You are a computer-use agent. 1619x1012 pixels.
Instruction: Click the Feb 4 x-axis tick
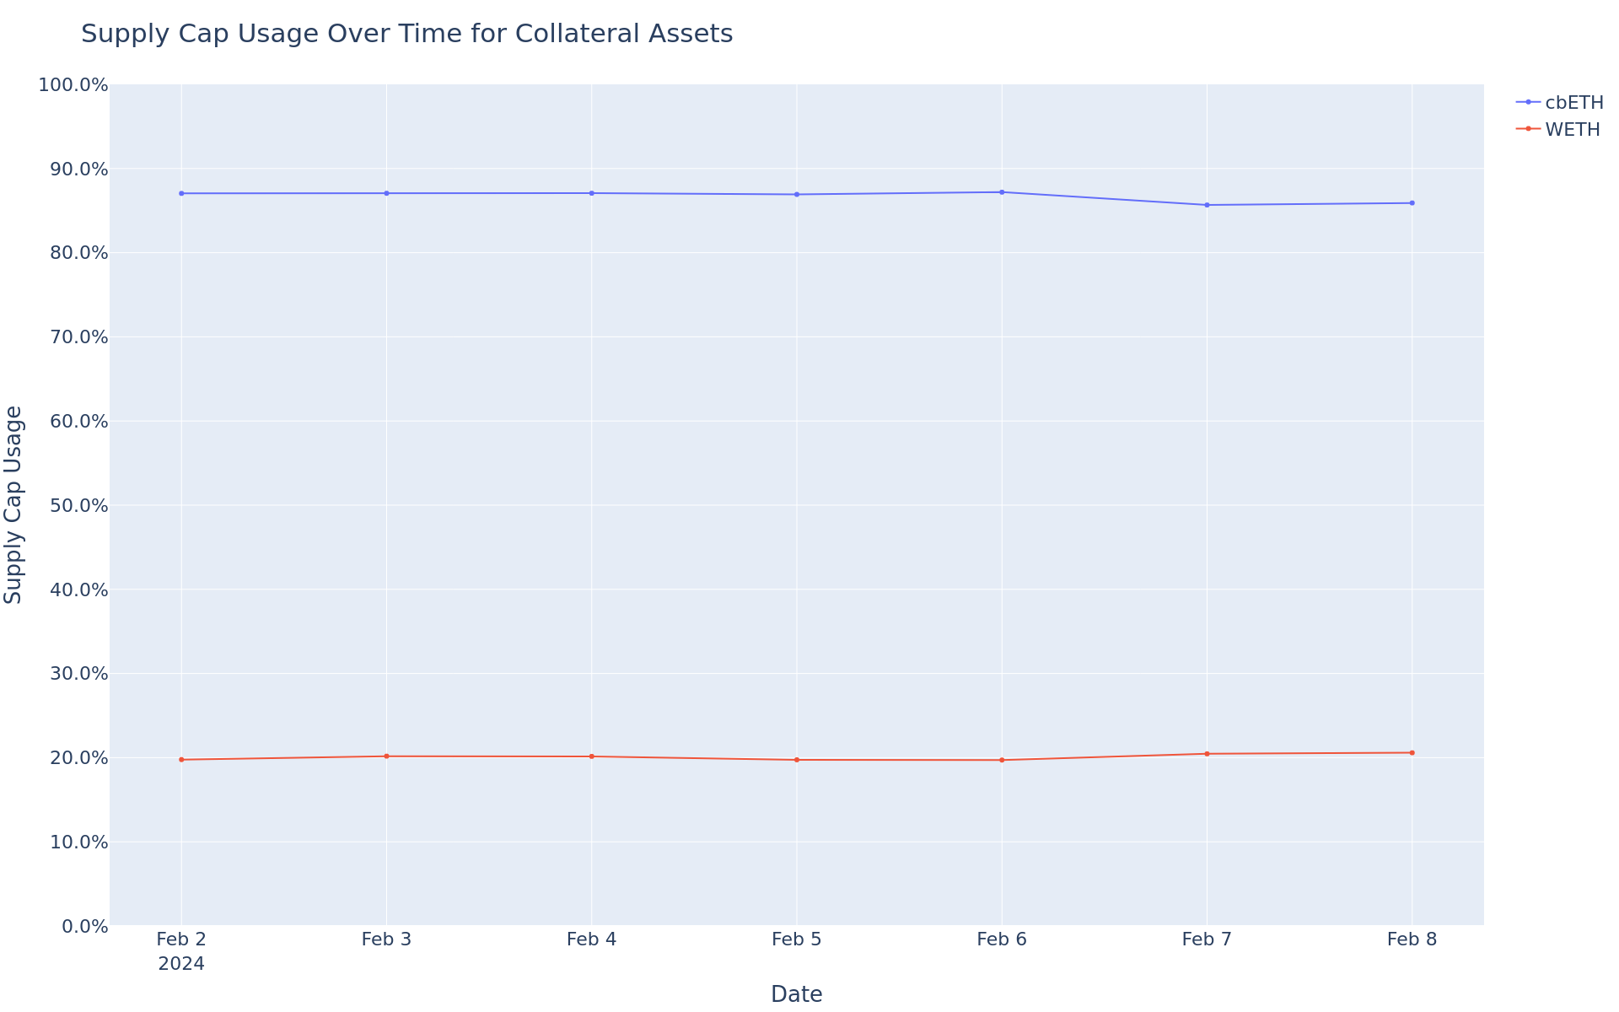pyautogui.click(x=591, y=939)
